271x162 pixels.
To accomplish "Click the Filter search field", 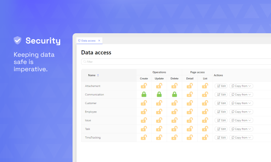I will click(176, 62).
